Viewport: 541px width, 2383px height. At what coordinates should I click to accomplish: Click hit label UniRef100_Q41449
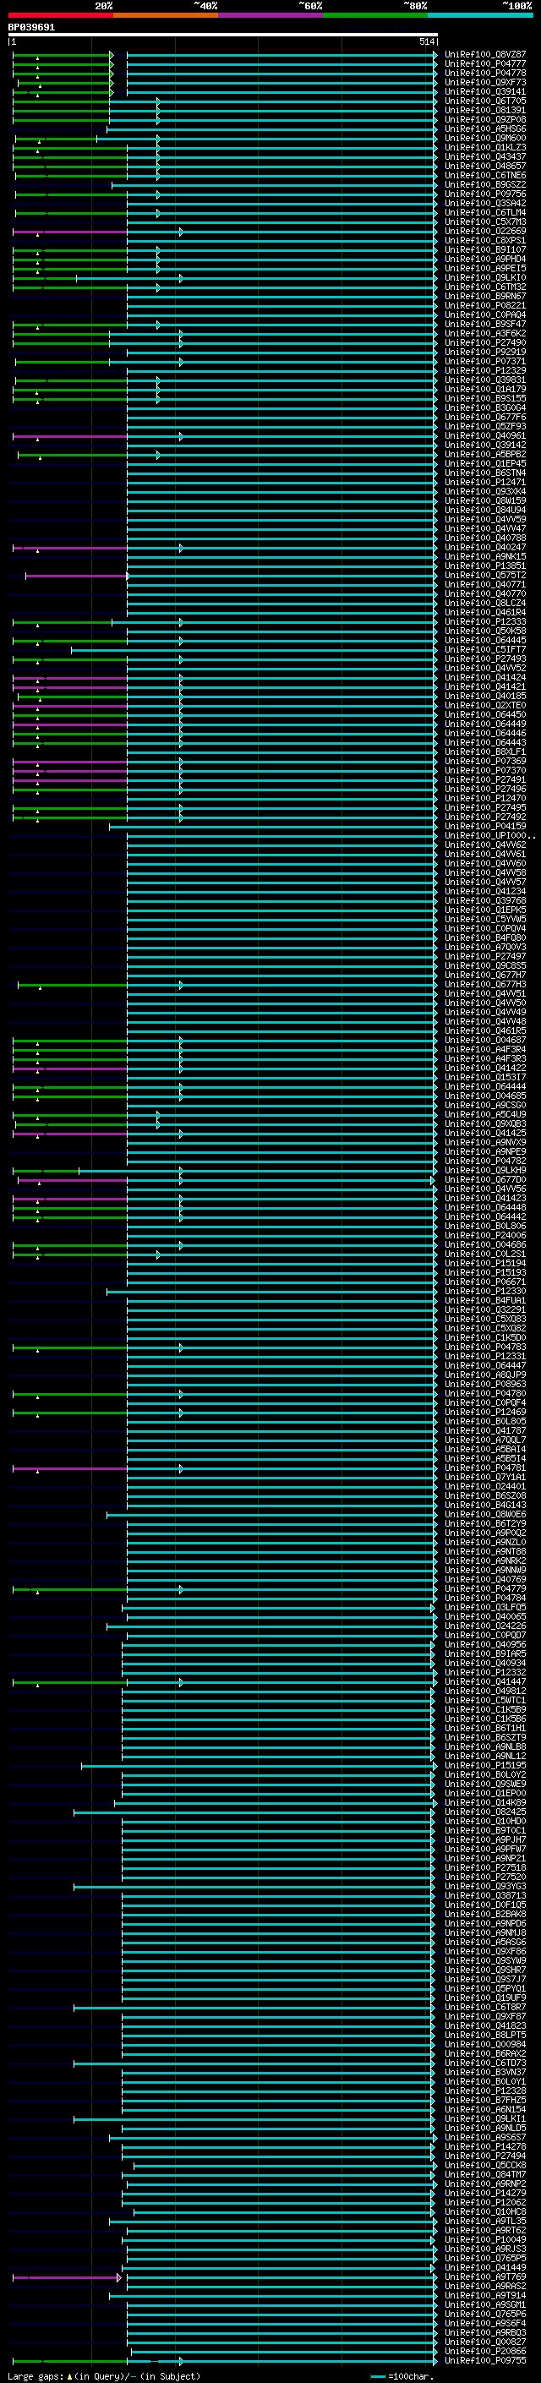(485, 2268)
